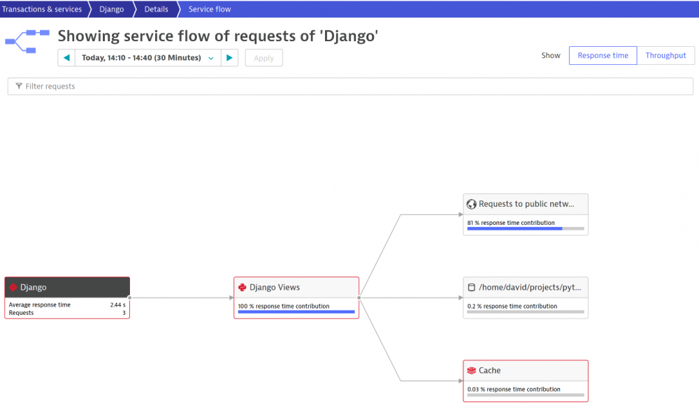Expand the Requests to public networks node
Viewport: 699px width, 412px height.
[525, 204]
